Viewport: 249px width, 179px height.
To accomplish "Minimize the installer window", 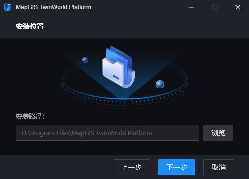I will point(192,7).
